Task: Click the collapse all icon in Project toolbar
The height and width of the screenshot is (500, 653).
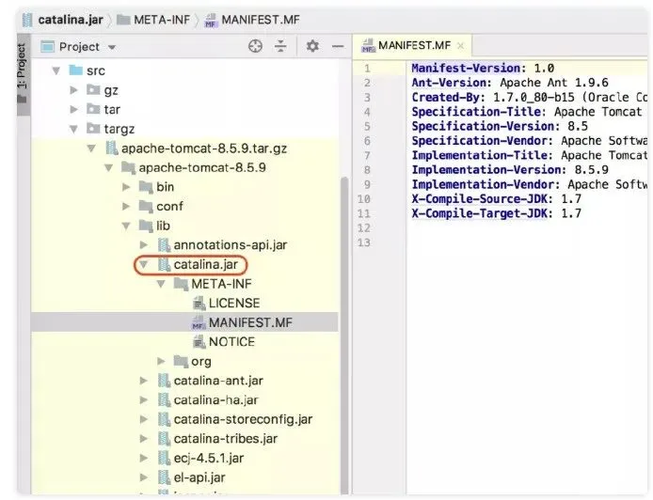Action: pyautogui.click(x=280, y=46)
